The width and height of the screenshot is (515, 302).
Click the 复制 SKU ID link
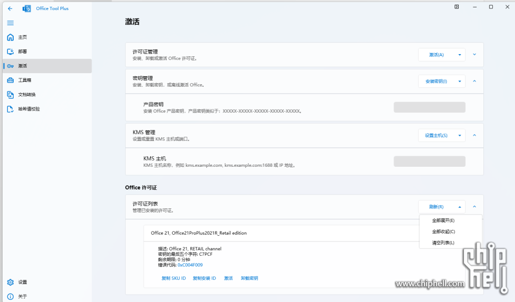click(174, 278)
